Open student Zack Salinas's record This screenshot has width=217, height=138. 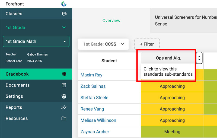(x=93, y=86)
